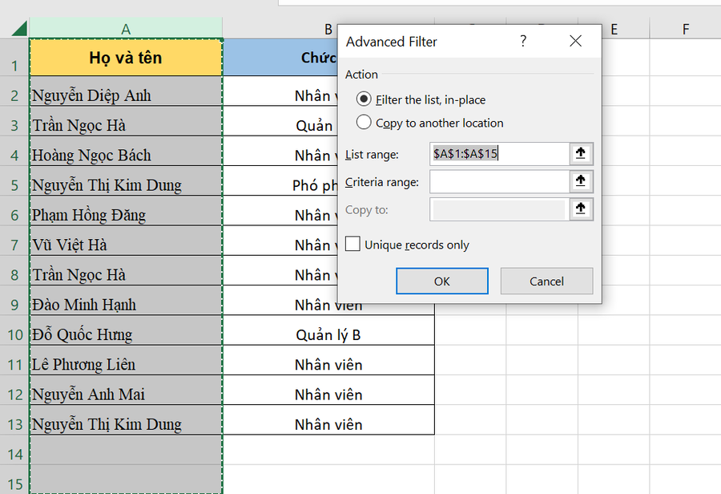This screenshot has width=721, height=494.
Task: Click the Criteria range collapse dialog icon
Action: coord(581,181)
